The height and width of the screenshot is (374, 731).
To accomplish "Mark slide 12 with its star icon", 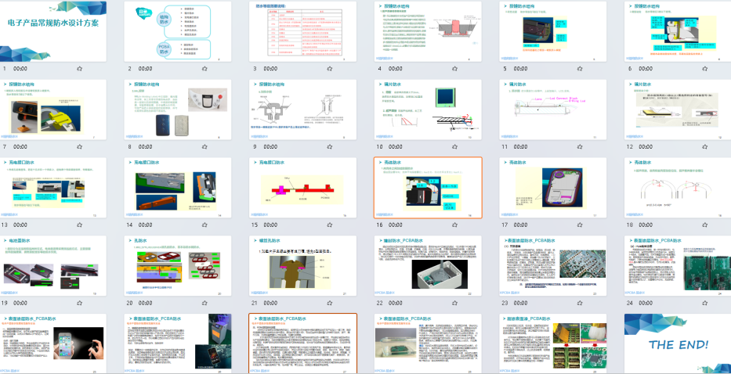I will click(x=705, y=147).
